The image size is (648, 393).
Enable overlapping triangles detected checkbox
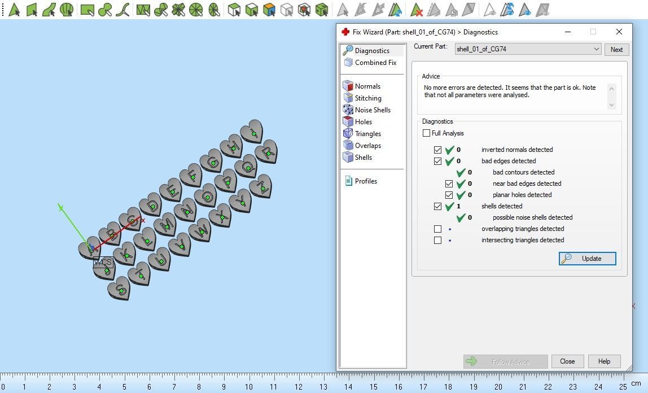click(x=437, y=229)
